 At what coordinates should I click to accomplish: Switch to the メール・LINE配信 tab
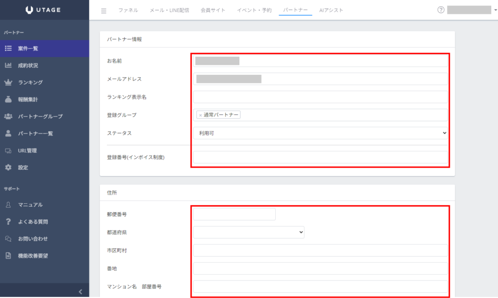click(169, 10)
